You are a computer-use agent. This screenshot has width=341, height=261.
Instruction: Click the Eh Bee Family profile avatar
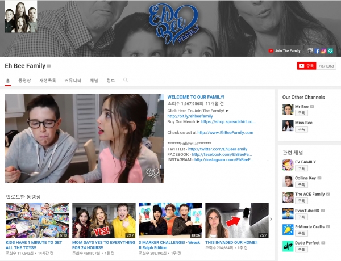click(x=21, y=16)
